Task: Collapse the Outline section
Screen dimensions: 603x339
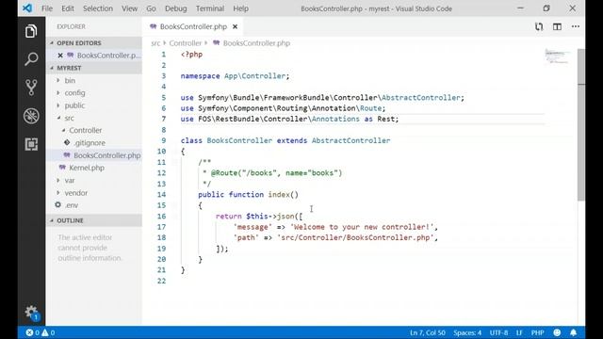Action: pyautogui.click(x=94, y=220)
